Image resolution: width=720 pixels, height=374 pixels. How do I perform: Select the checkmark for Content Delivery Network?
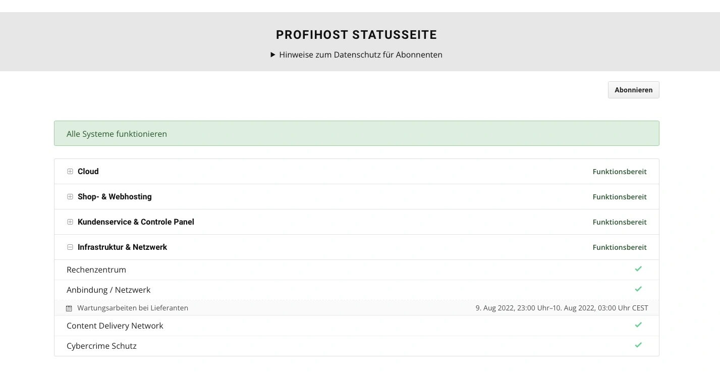pos(638,325)
